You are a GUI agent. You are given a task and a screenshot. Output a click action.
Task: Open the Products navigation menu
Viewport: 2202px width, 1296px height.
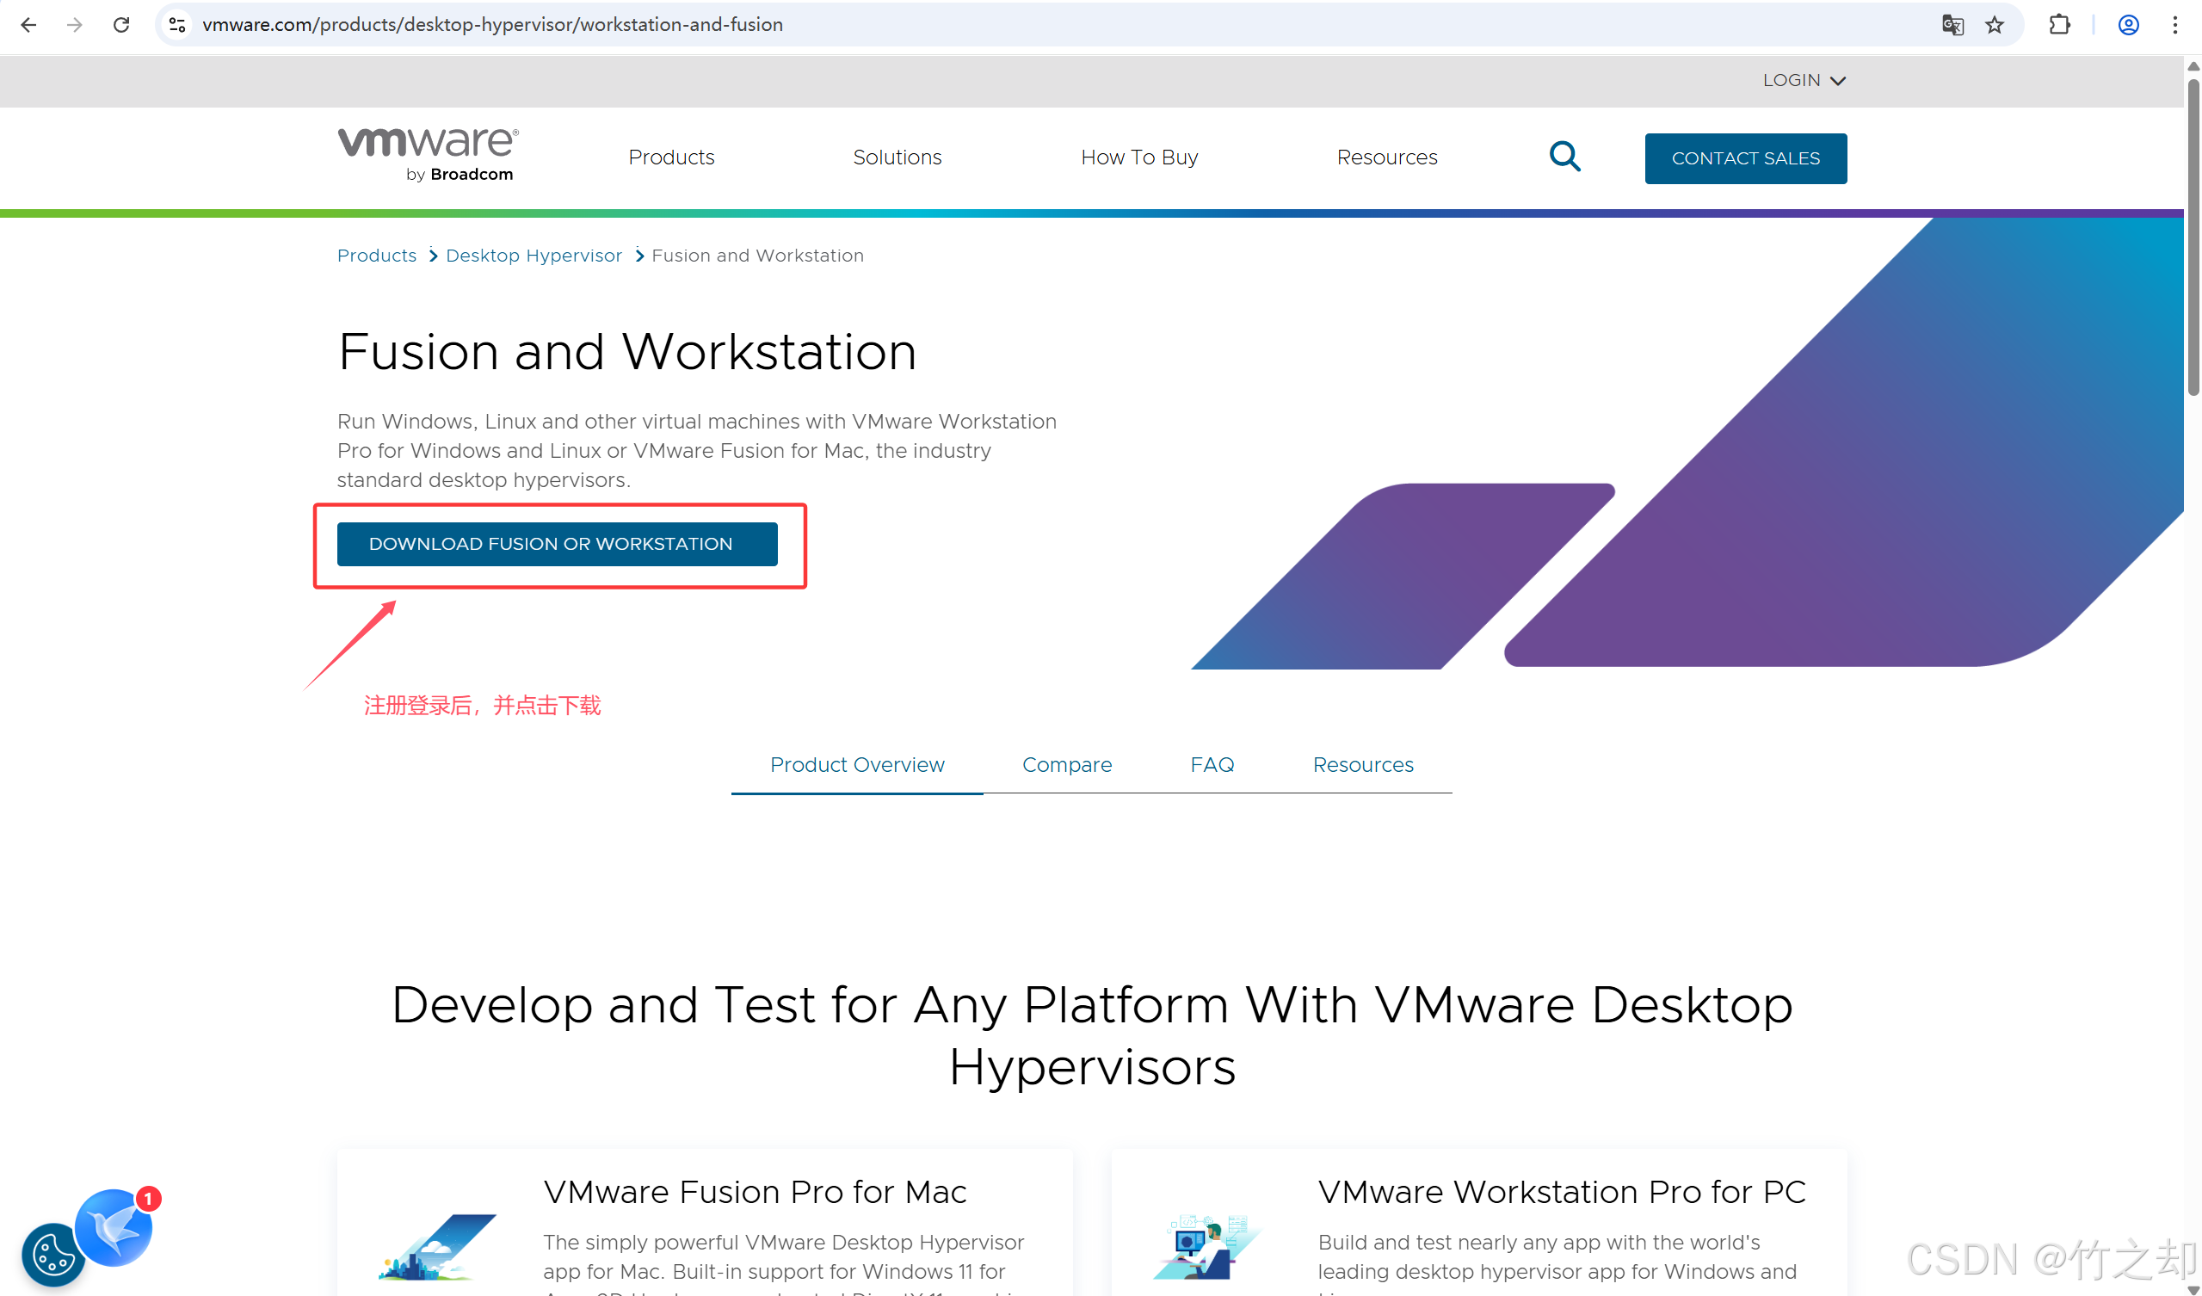coord(671,157)
